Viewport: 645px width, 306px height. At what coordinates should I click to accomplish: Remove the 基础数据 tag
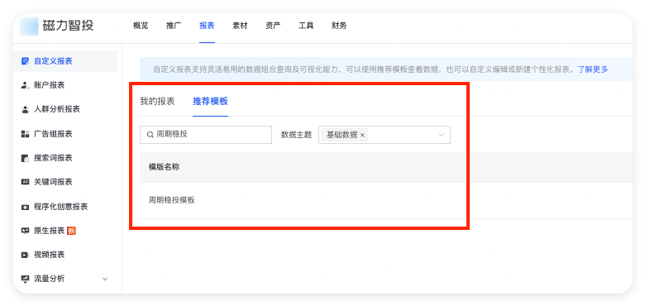362,135
